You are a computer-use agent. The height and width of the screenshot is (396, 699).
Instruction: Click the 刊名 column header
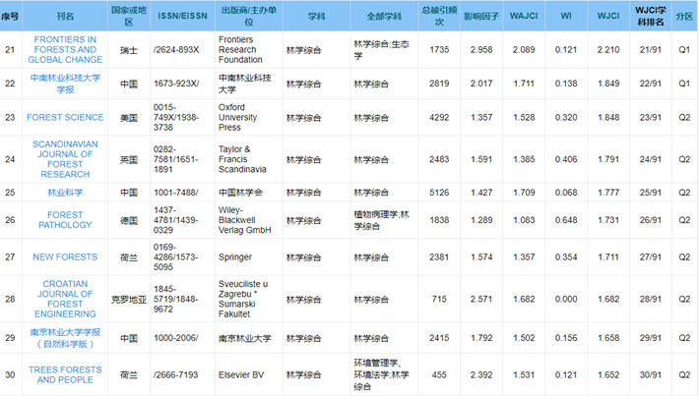(x=65, y=16)
